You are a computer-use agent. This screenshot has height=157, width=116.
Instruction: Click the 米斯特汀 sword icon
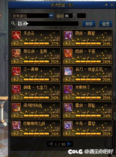click(68, 89)
